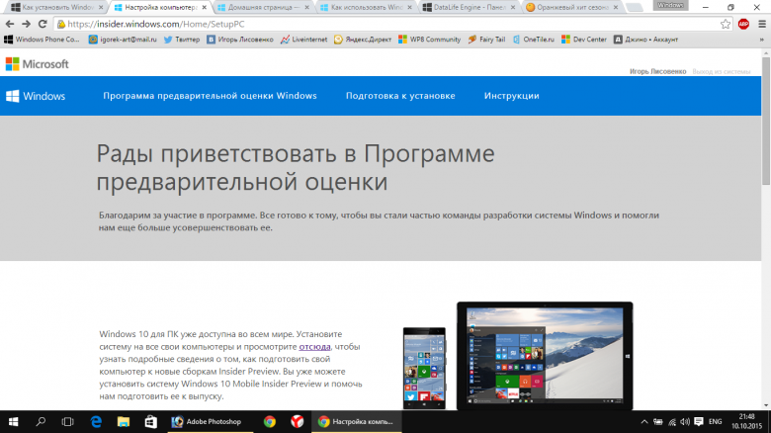Image resolution: width=771 pixels, height=433 pixels.
Task: Switch input language via ENG indicator
Action: coord(716,422)
